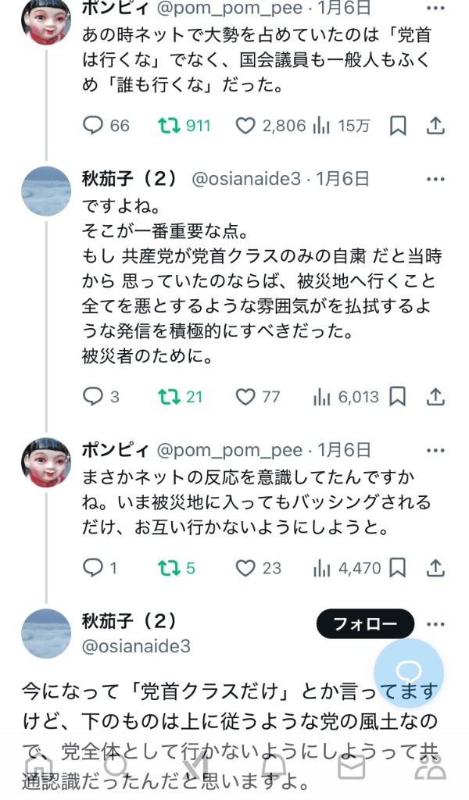The height and width of the screenshot is (800, 469).
Task: Like the tweet with 77 likes
Action: [245, 397]
